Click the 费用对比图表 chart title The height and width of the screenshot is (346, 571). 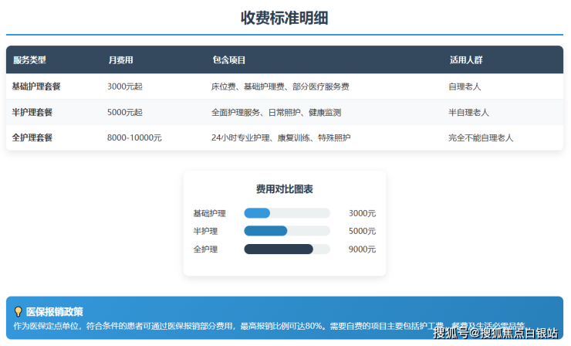point(284,189)
